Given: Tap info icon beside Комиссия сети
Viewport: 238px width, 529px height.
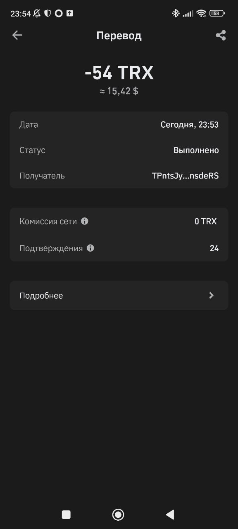Looking at the screenshot, I should pos(85,221).
